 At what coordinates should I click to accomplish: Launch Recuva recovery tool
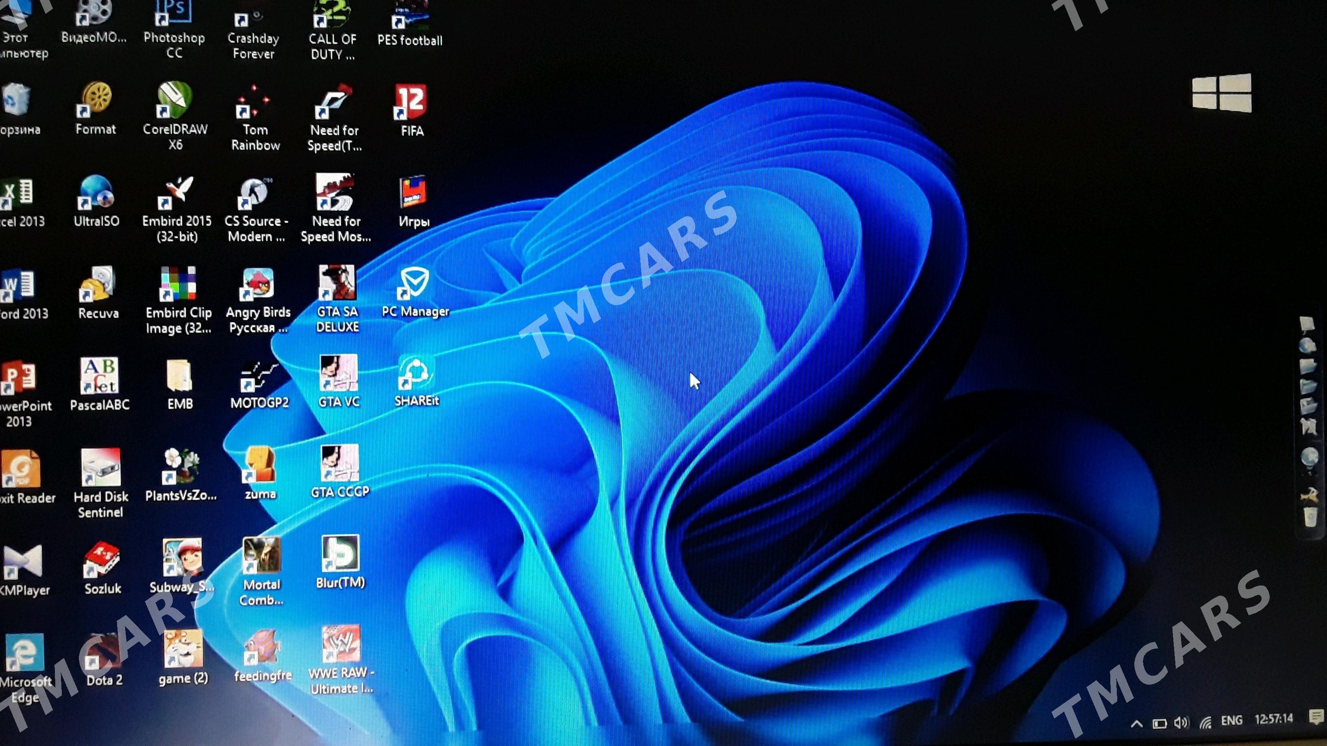coord(98,293)
